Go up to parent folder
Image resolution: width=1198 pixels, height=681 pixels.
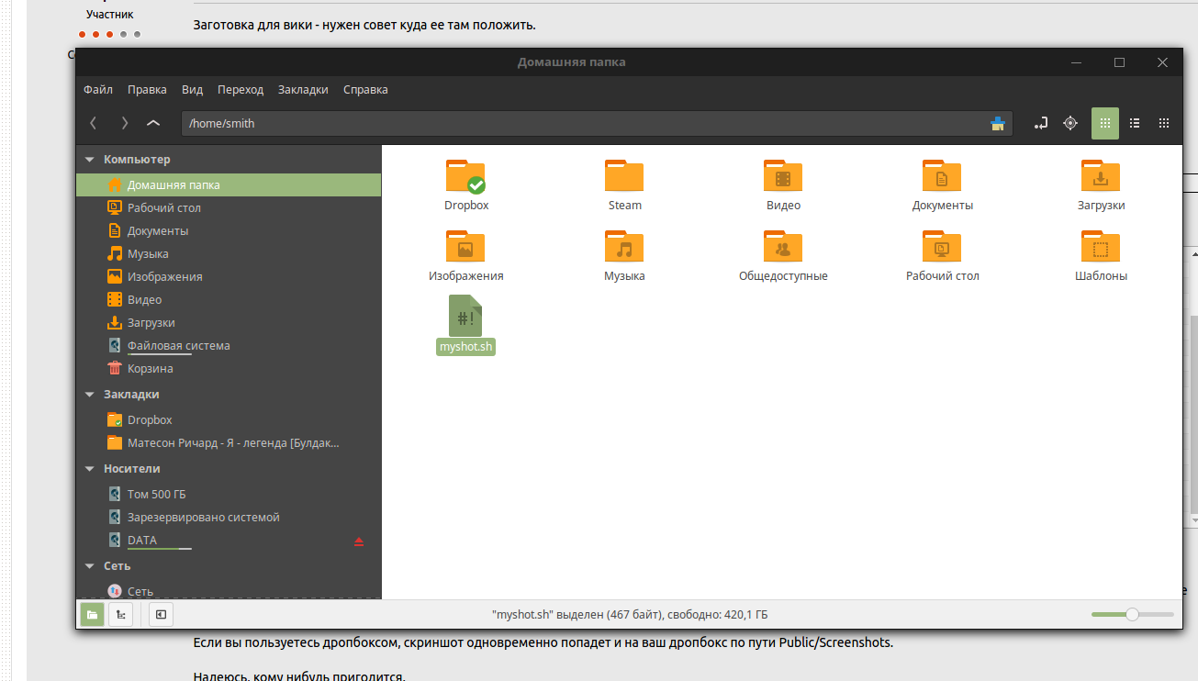point(153,123)
